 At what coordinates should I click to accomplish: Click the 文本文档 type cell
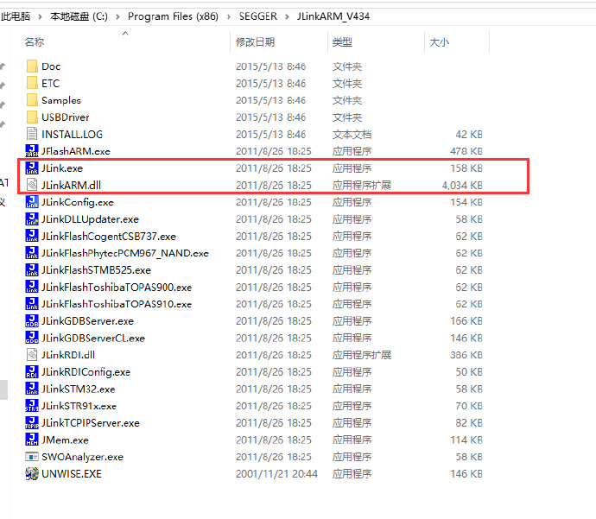coord(352,135)
